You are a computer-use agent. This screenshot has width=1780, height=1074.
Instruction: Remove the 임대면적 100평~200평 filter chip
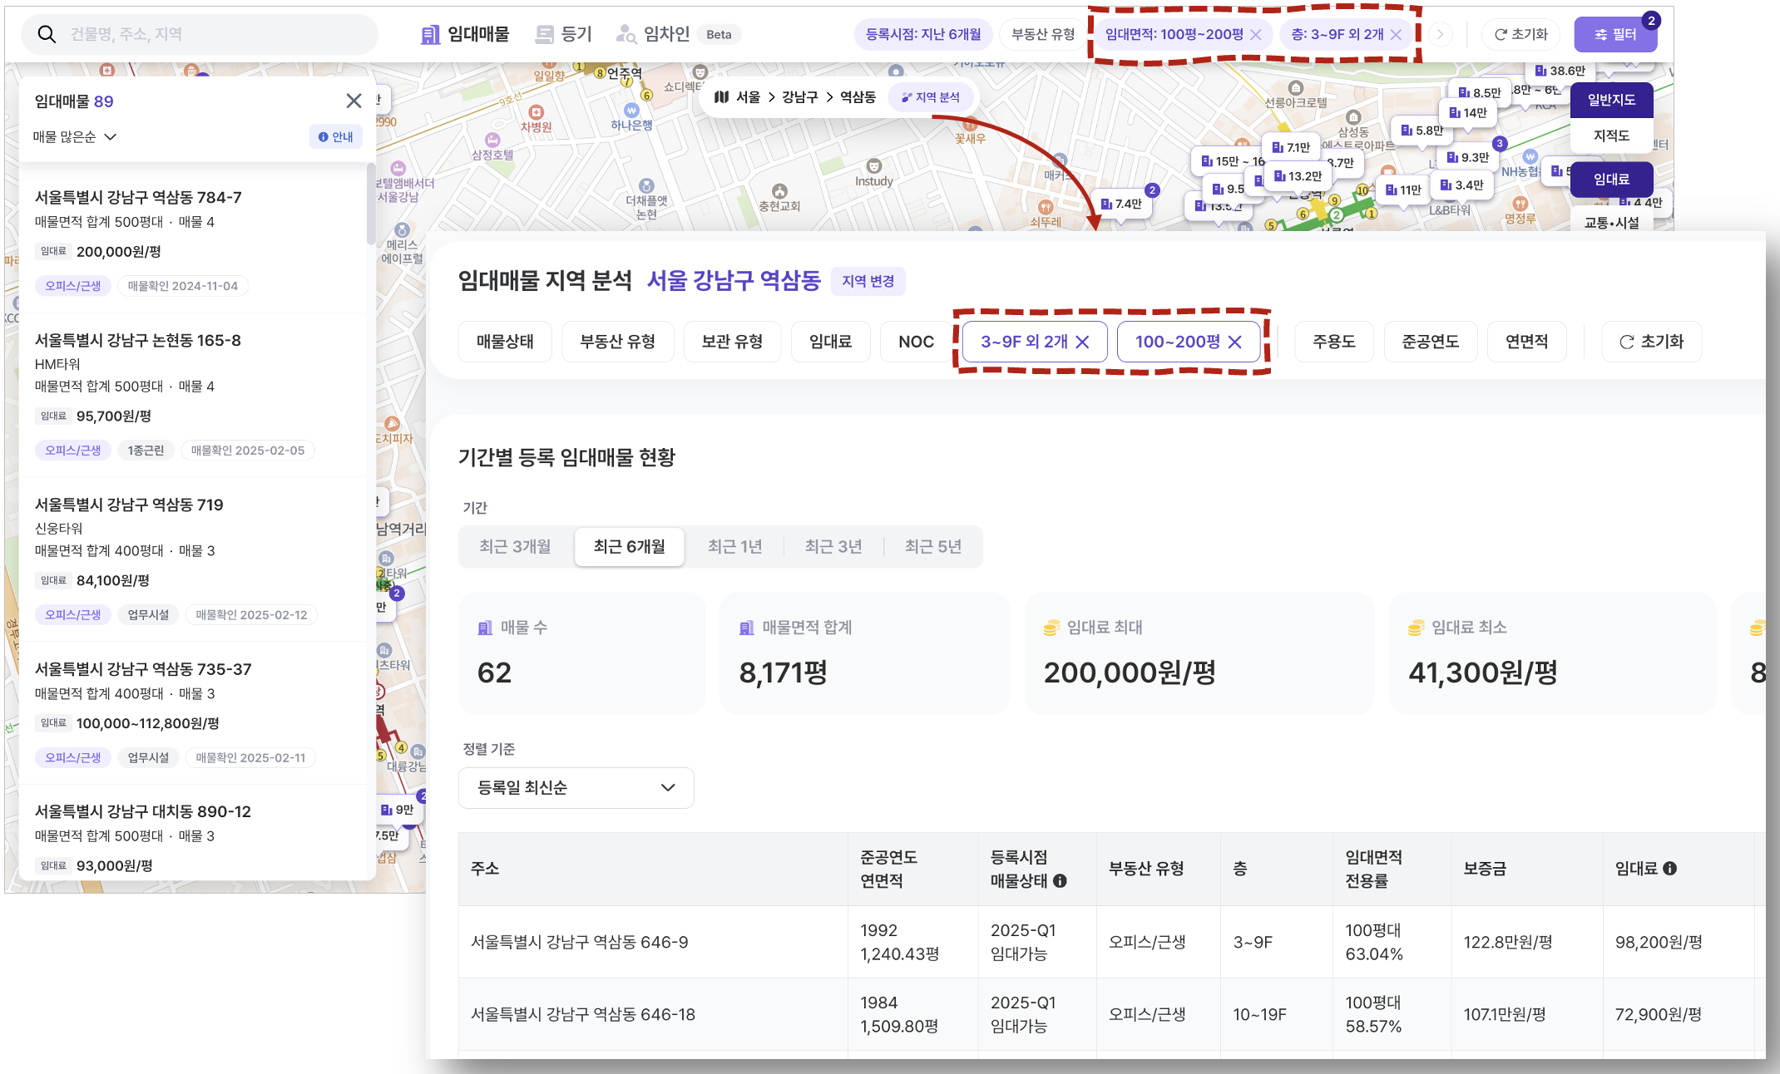click(x=1256, y=34)
